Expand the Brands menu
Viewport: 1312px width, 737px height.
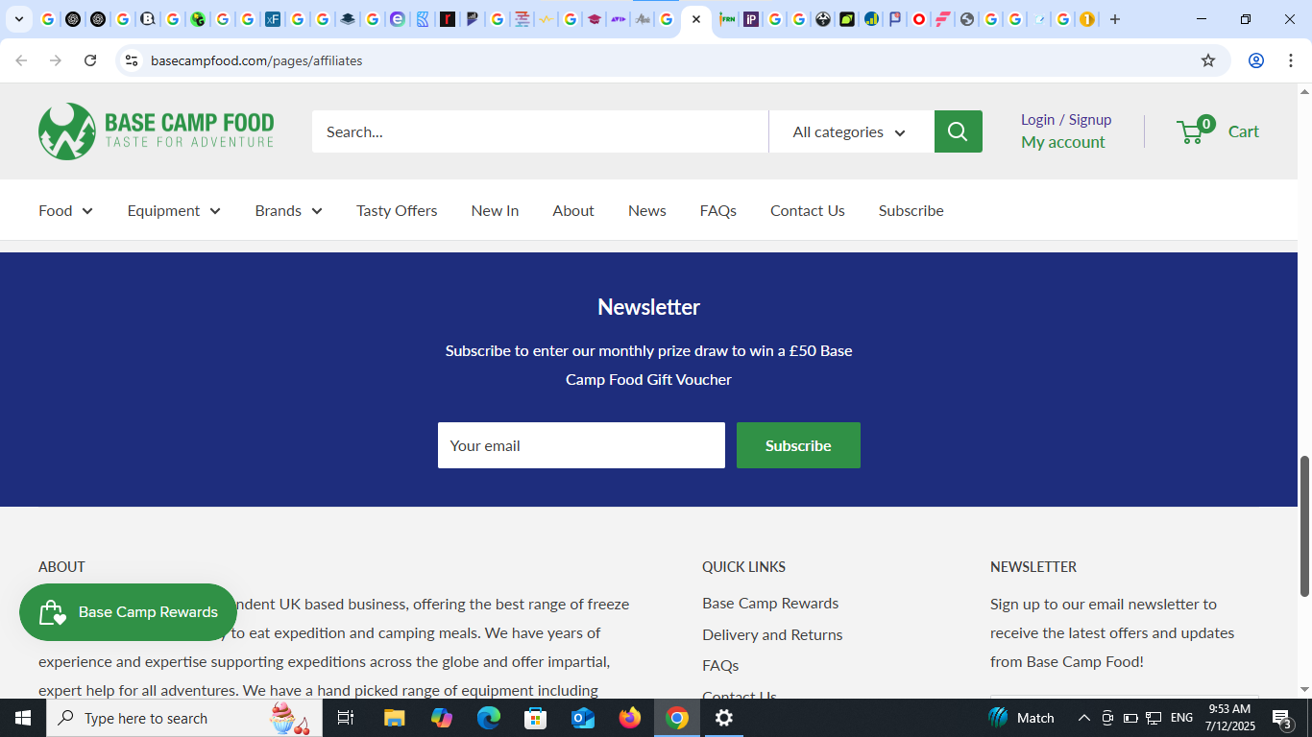coord(288,210)
